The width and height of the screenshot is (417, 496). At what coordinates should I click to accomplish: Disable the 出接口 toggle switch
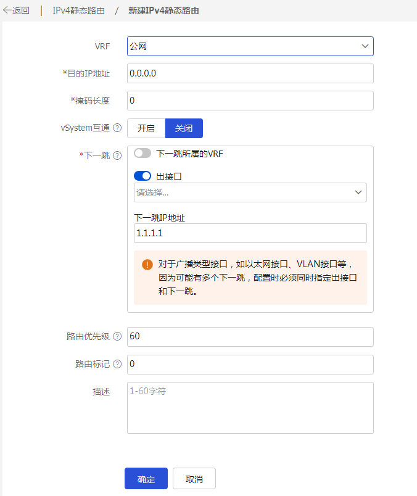(x=142, y=176)
